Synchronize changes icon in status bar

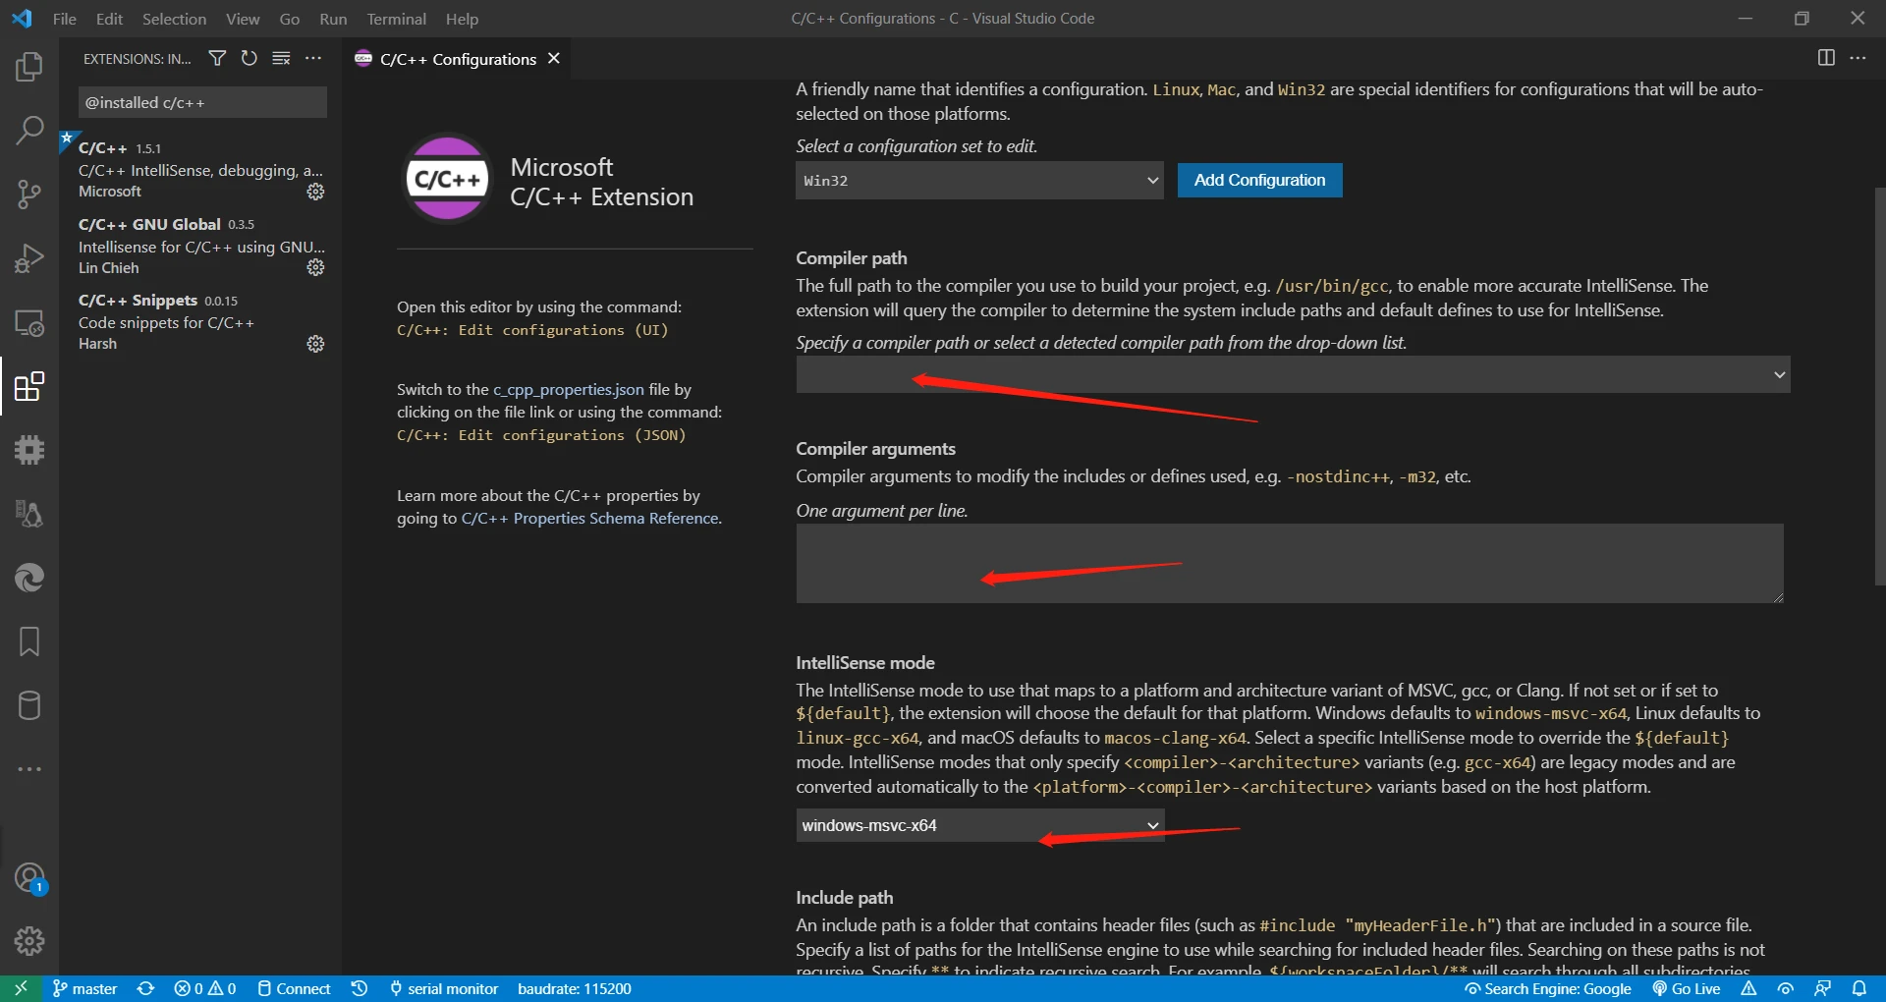(145, 988)
